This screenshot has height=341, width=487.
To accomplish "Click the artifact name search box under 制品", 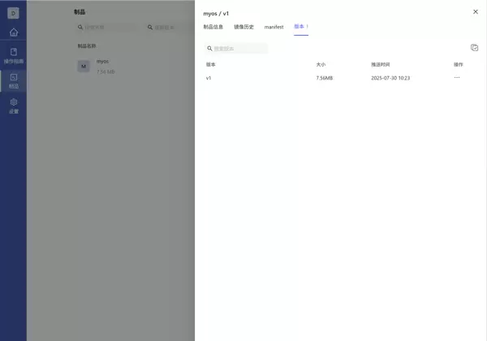I will [x=106, y=28].
